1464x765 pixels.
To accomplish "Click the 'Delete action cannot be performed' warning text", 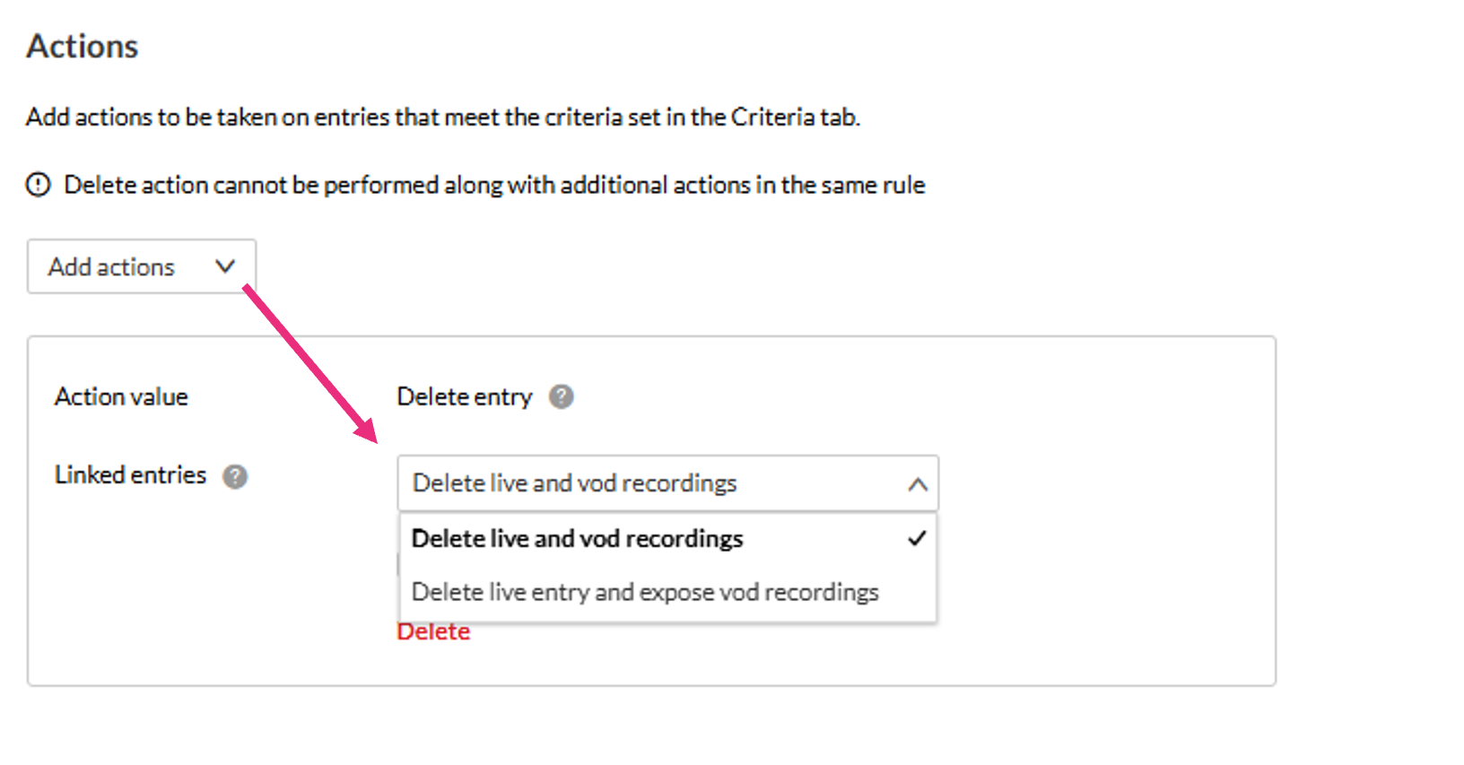I will coord(493,185).
